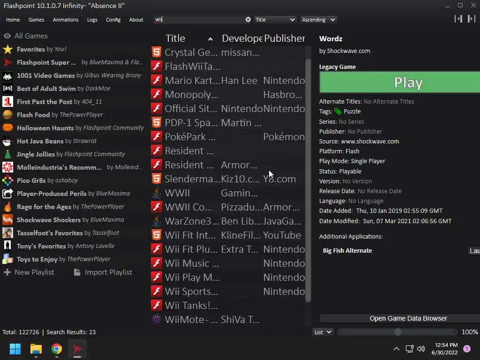This screenshot has width=480, height=360.
Task: Select the PokéPark game row
Action: 228,136
